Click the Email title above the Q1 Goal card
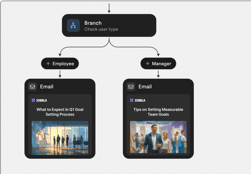Screen dimensions: 251x174 pos(47,87)
